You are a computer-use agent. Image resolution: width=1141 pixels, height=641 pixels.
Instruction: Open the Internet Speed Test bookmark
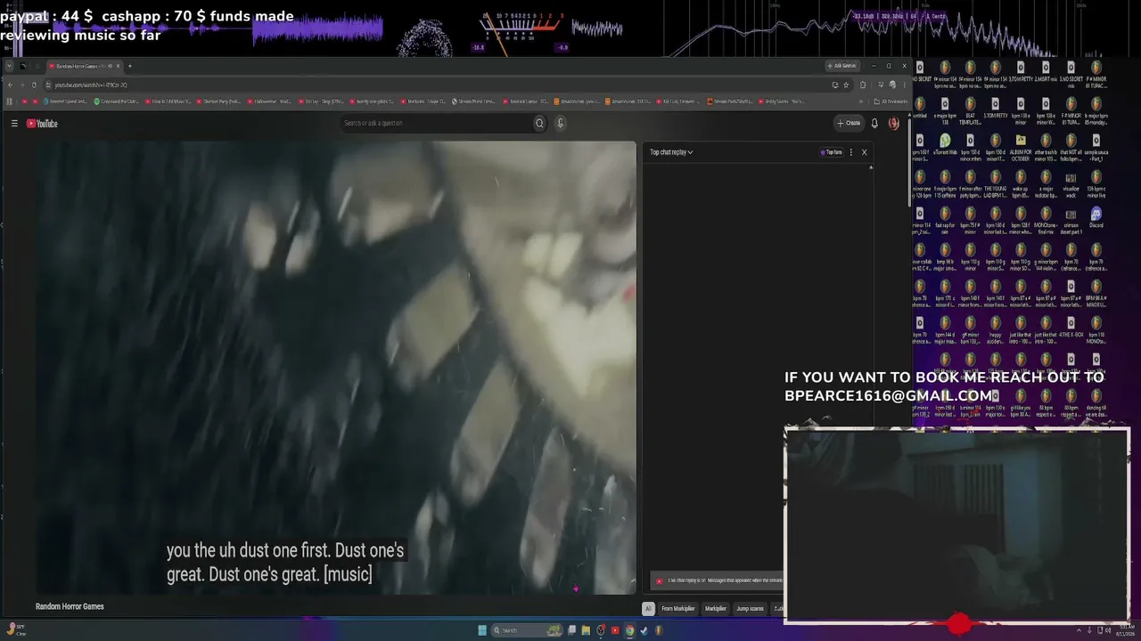coord(65,101)
